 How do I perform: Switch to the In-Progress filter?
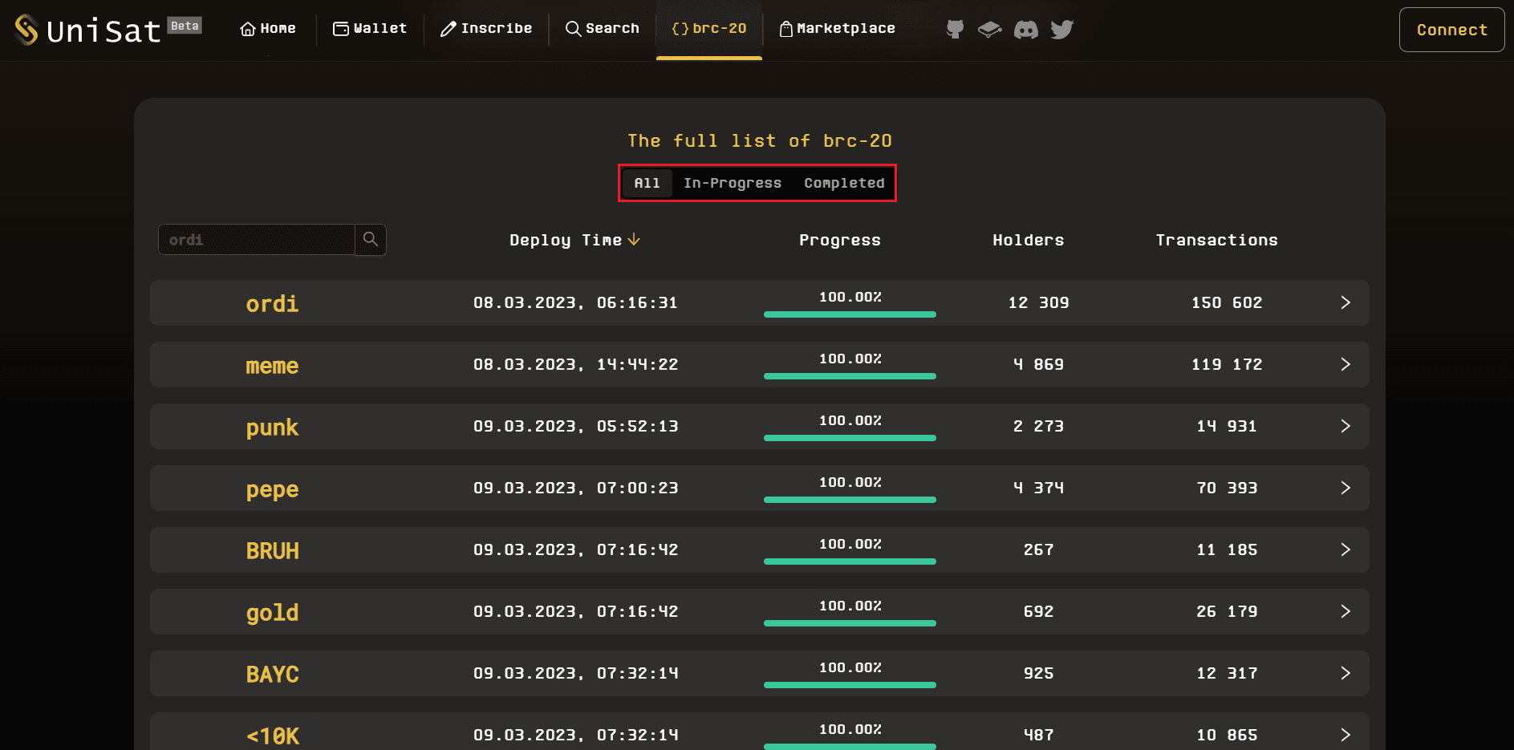click(x=732, y=183)
